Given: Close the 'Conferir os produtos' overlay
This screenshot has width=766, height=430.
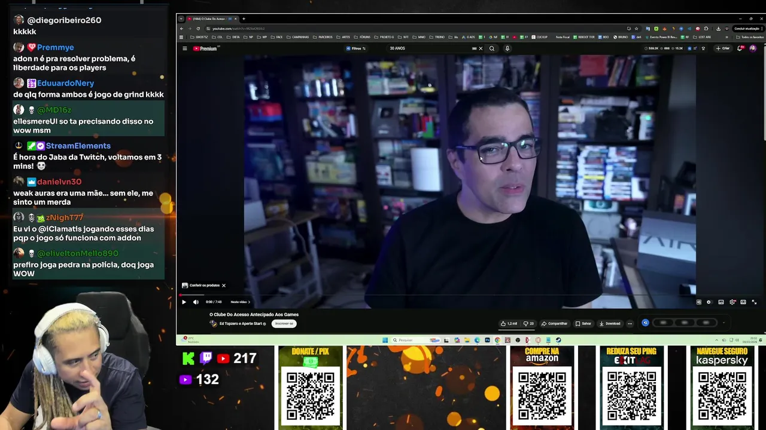Looking at the screenshot, I should (224, 285).
